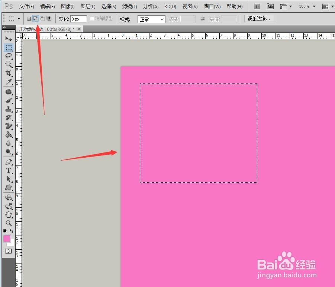Open the pink foreground color picker
Viewport: 335px width, 287px height.
pos(7,239)
